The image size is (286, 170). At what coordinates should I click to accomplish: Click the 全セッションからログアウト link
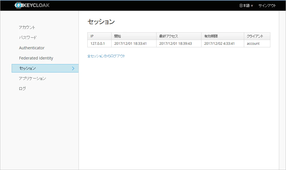[x=106, y=56]
